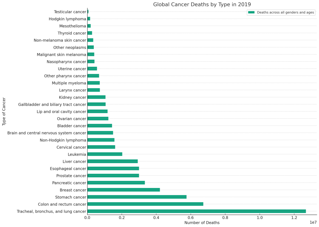Click the 'Pancreatic cancer' label
319x227 pixels.
[69, 183]
